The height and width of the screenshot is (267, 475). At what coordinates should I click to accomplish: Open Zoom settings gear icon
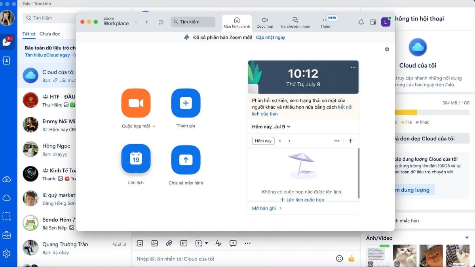(387, 49)
